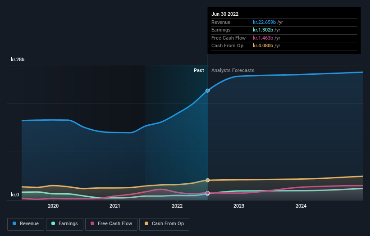
Task: Click the Revenue row label in tooltip
Action: (221, 22)
